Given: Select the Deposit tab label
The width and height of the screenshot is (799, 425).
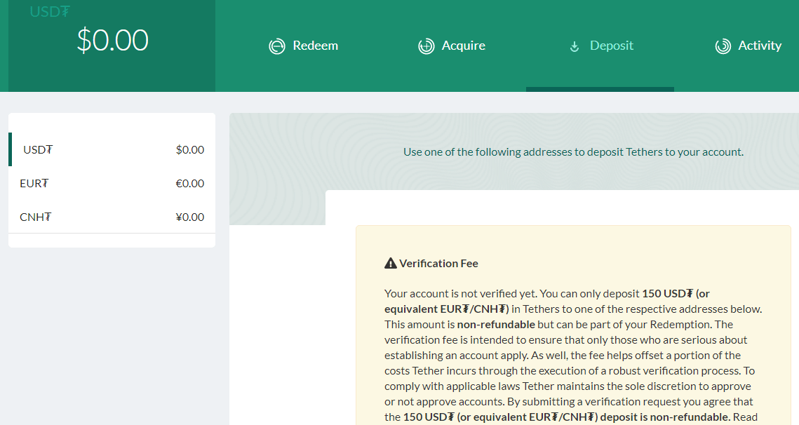Looking at the screenshot, I should tap(611, 46).
